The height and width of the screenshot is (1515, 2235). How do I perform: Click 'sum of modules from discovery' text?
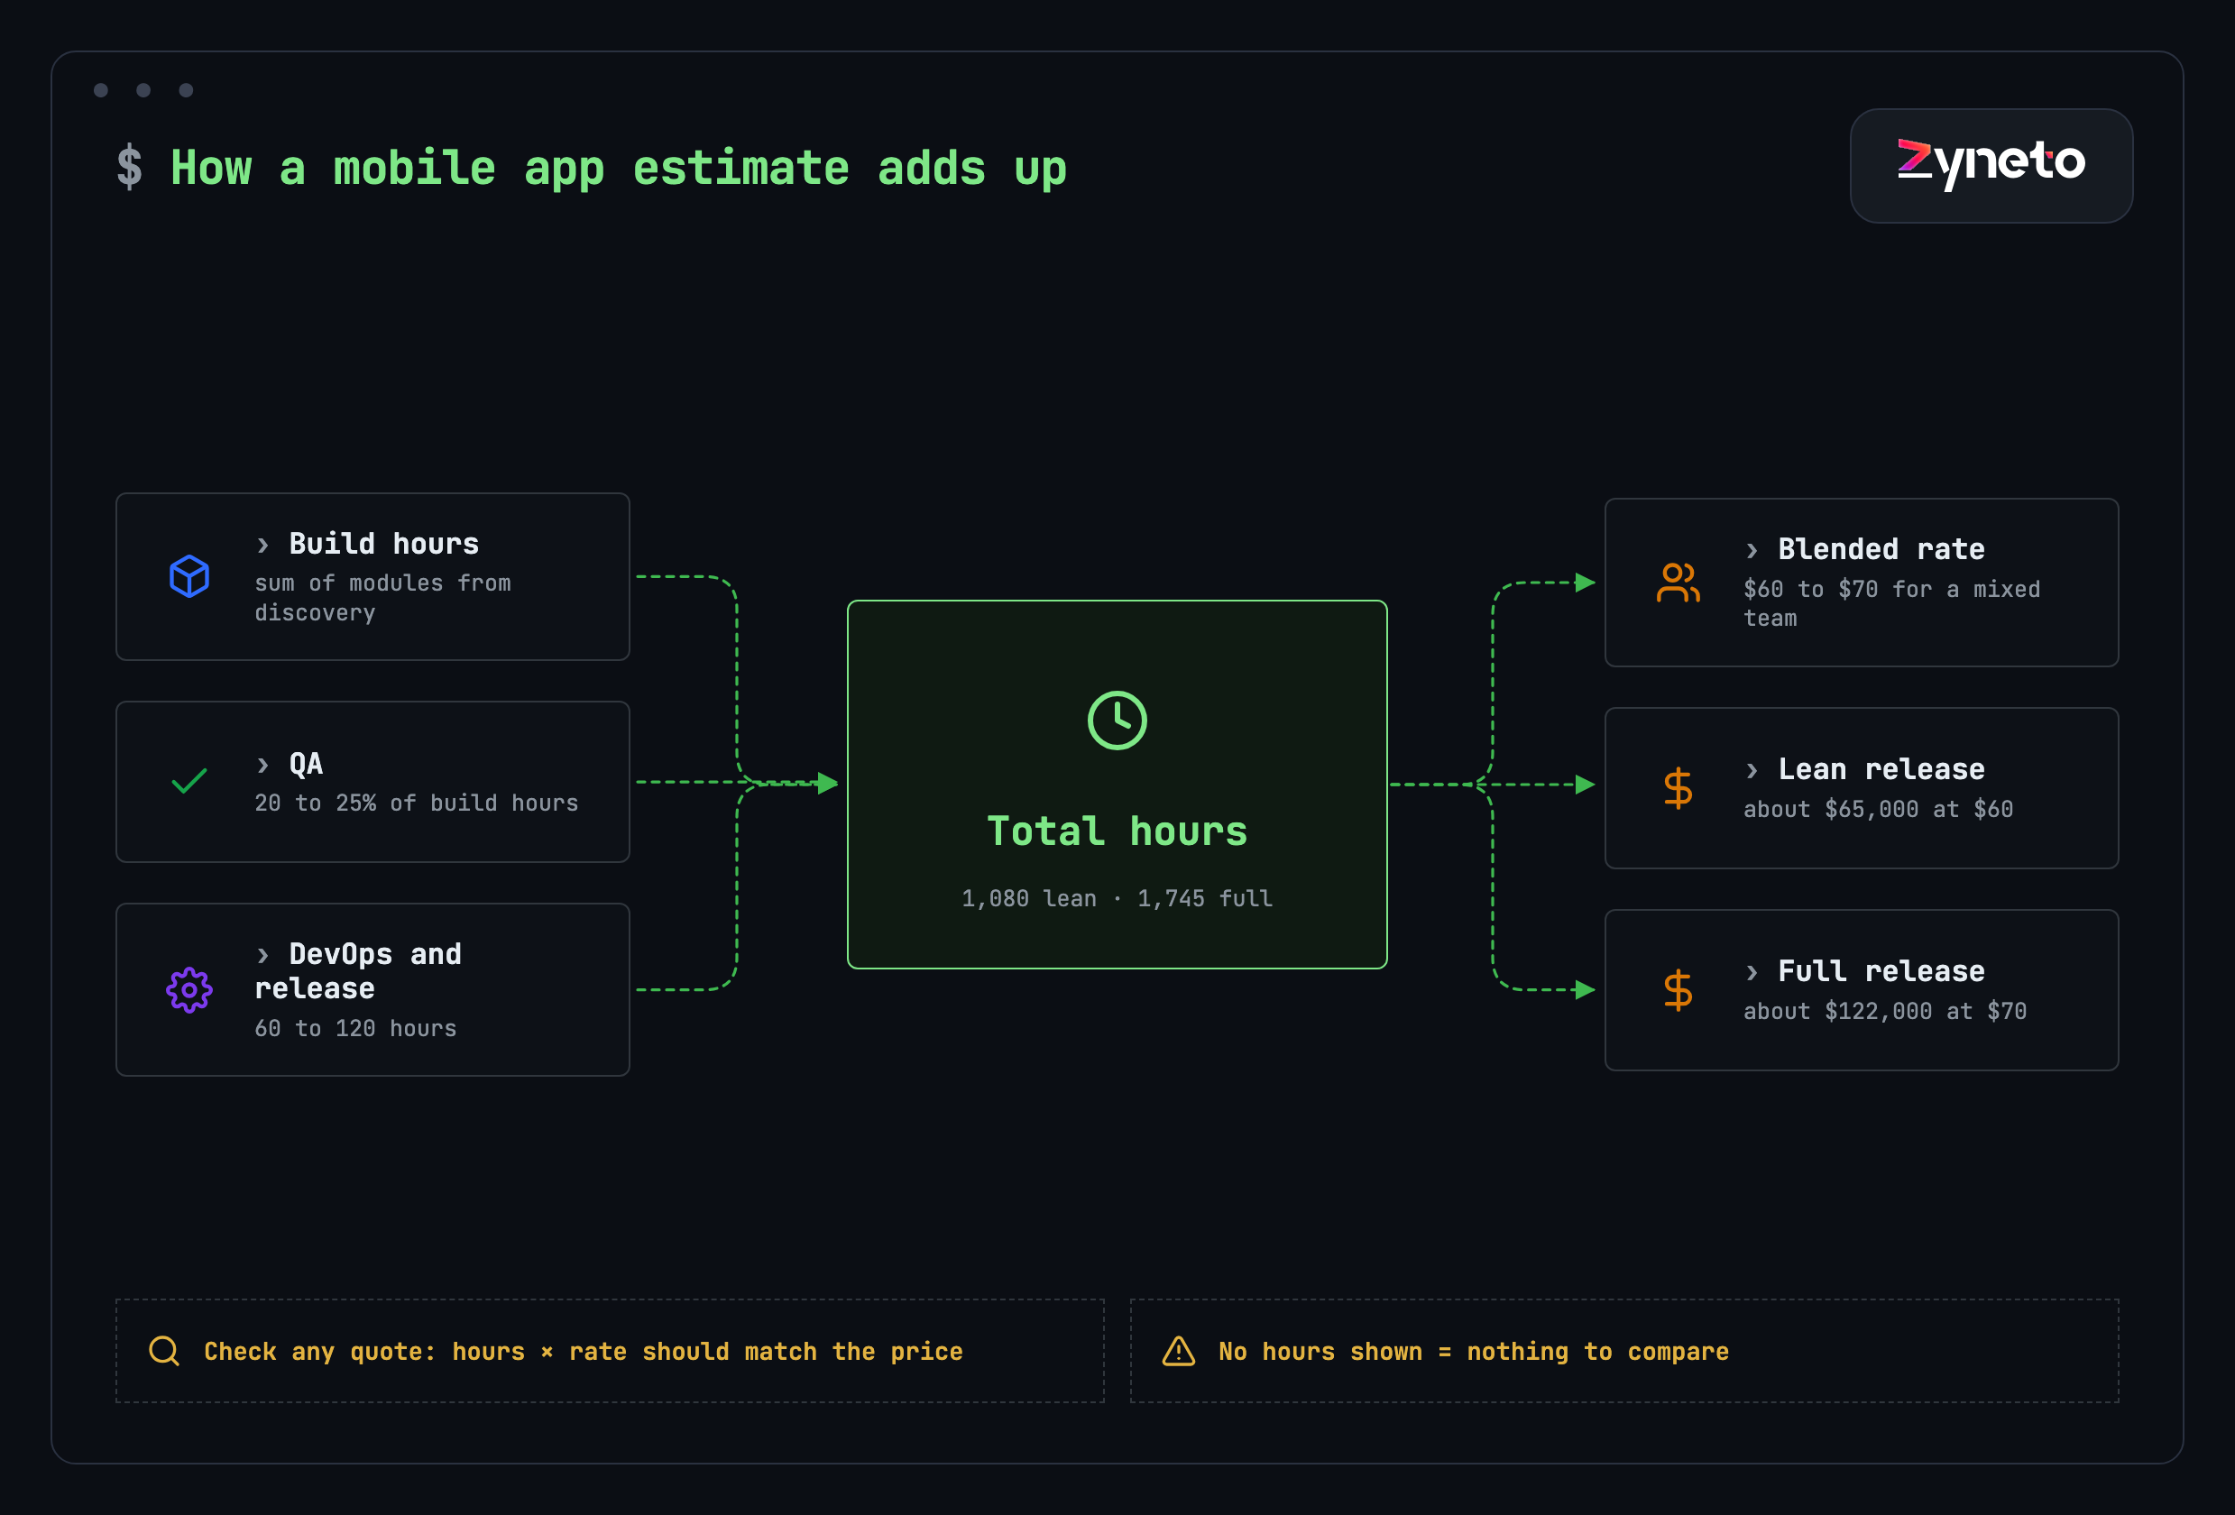click(x=382, y=598)
